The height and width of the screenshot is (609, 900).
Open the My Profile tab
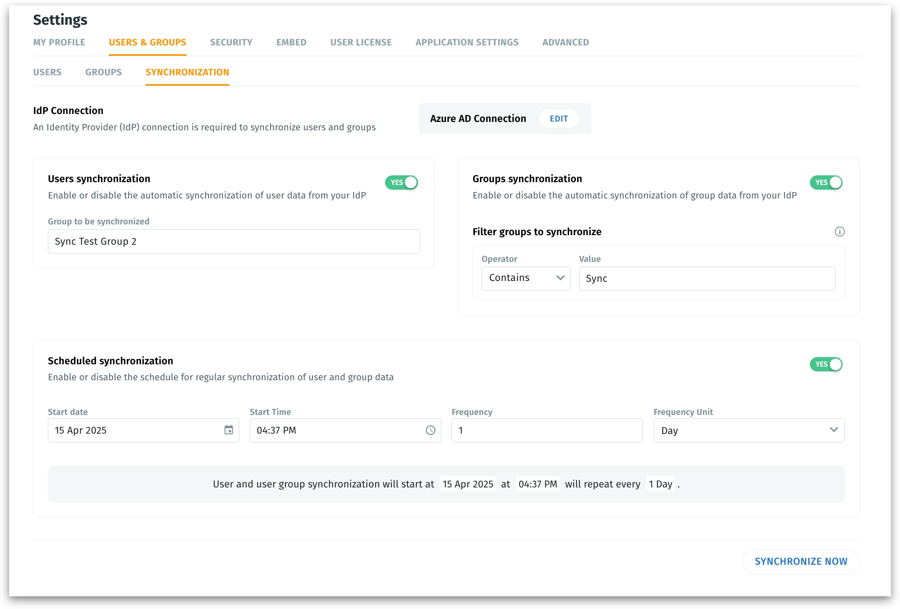59,42
